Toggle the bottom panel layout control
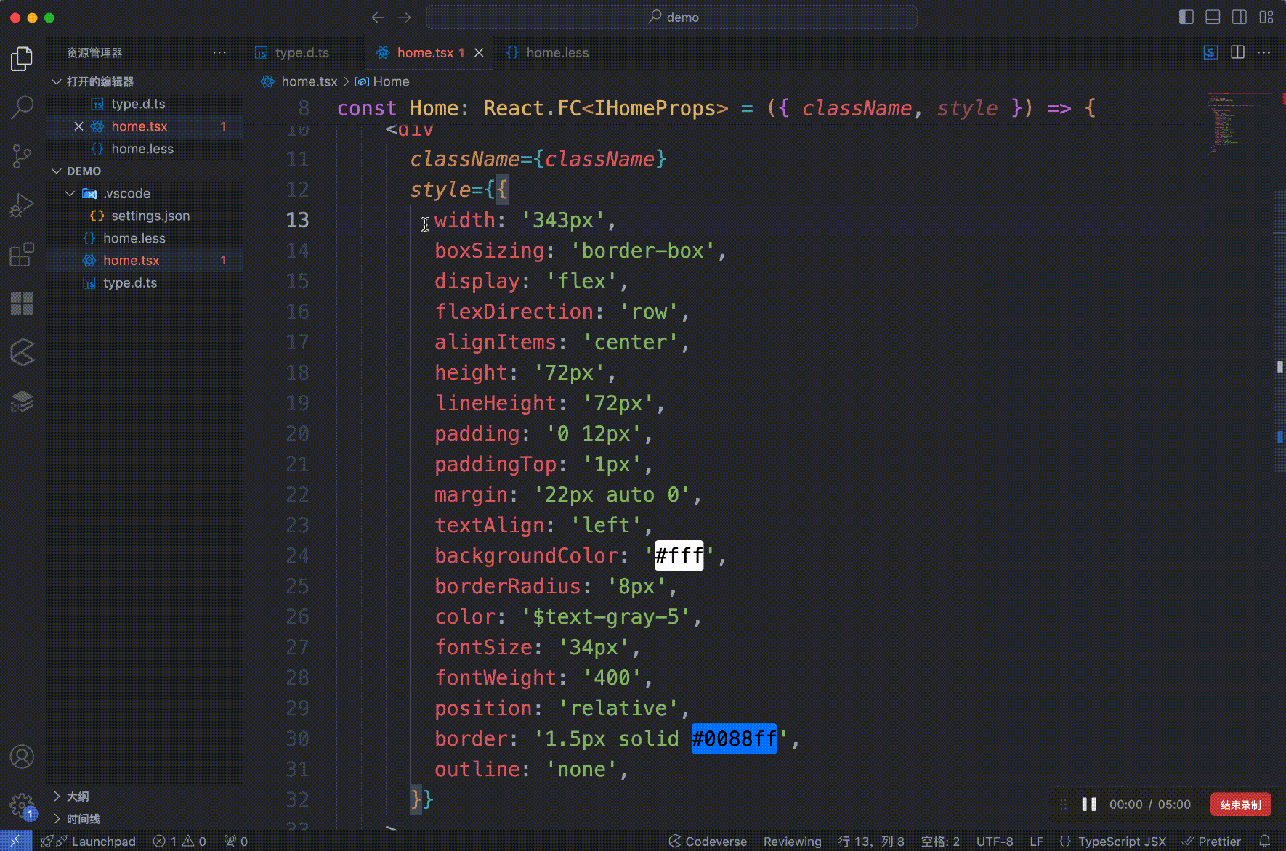Viewport: 1286px width, 851px height. click(1212, 17)
